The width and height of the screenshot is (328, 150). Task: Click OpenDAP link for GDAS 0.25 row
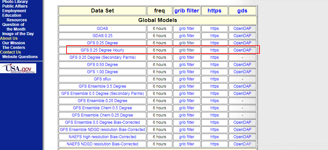coord(242,36)
